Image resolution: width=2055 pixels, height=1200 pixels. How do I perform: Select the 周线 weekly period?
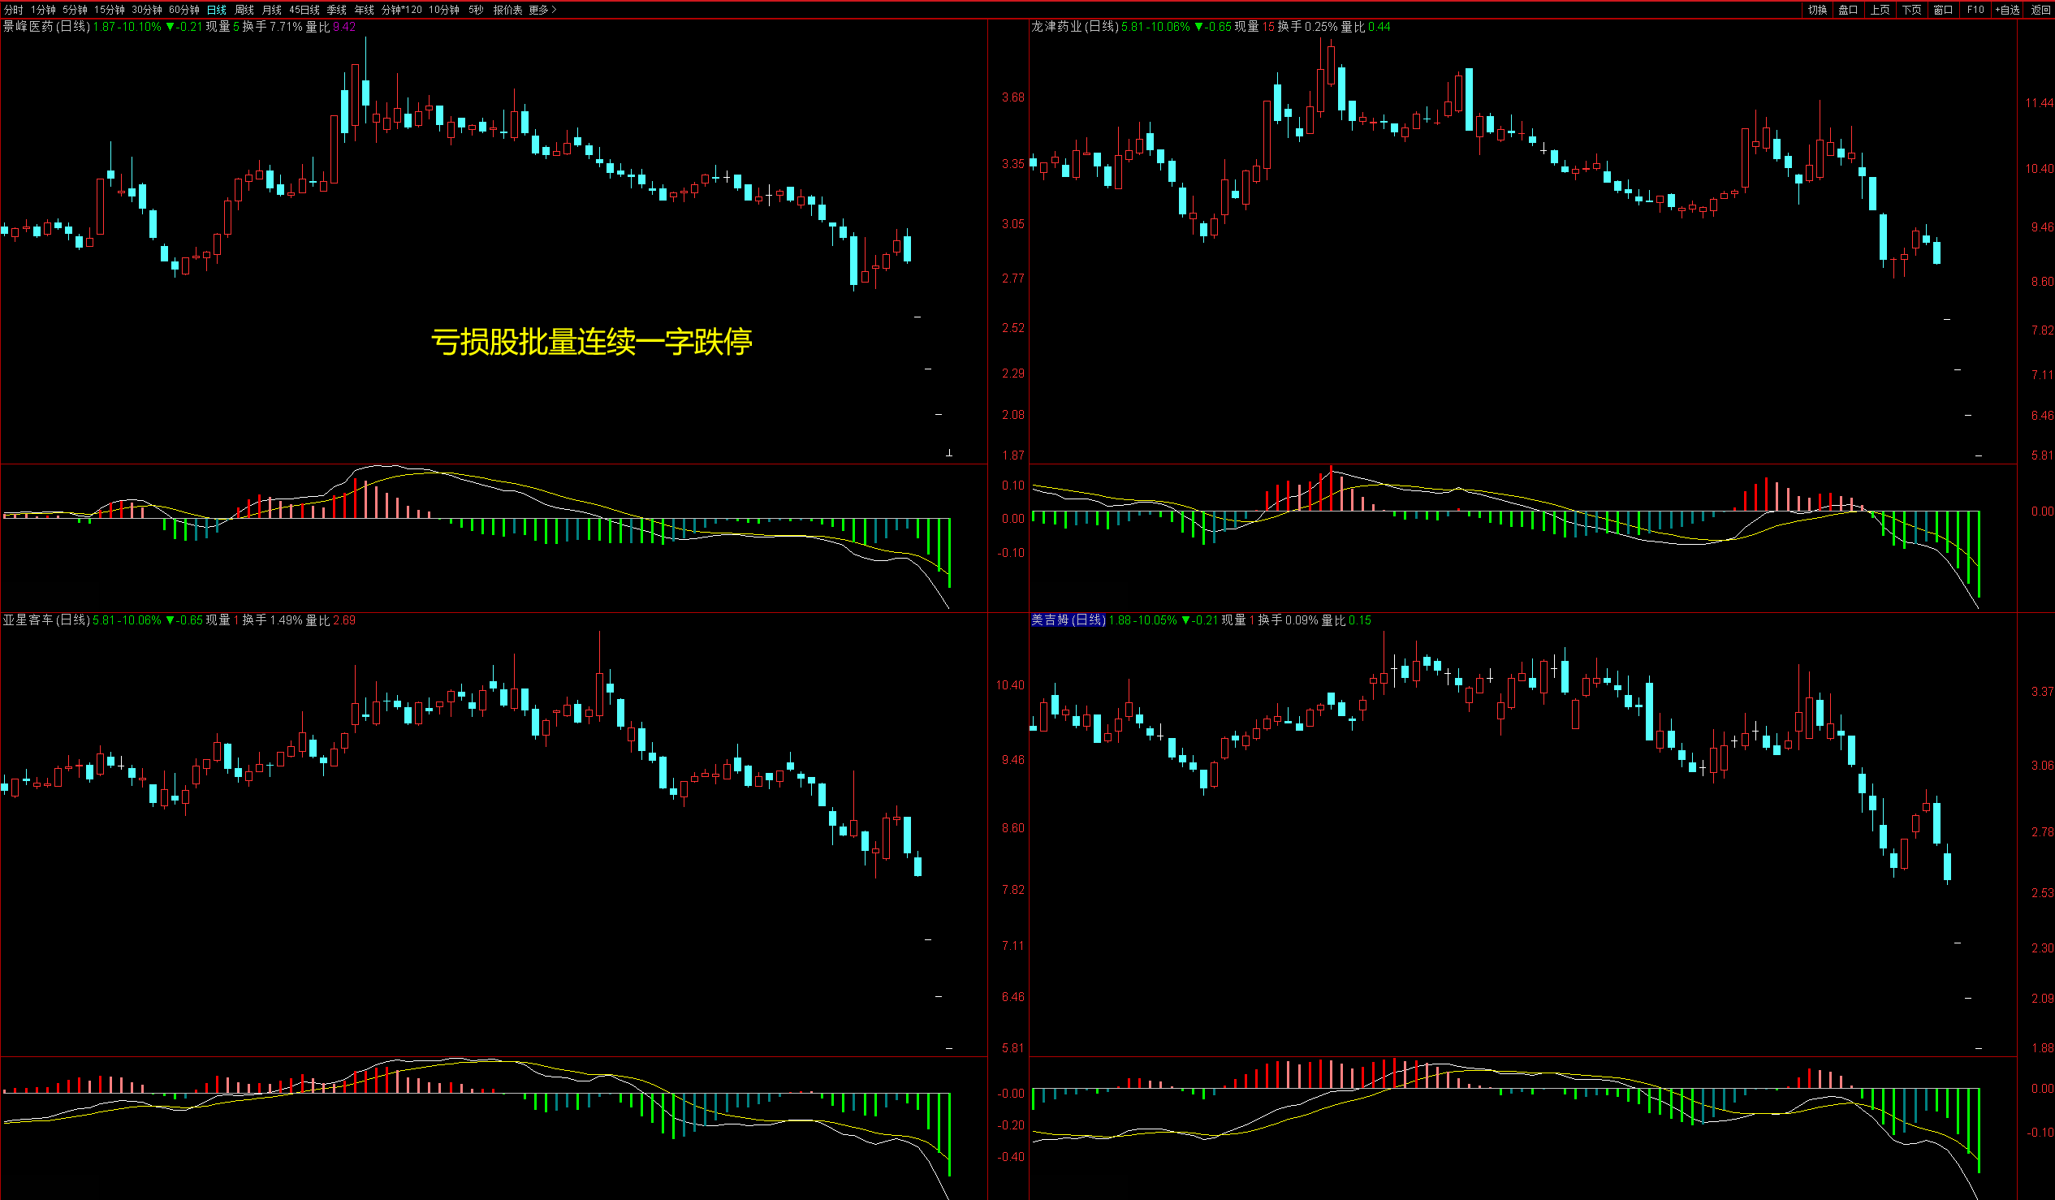coord(244,10)
